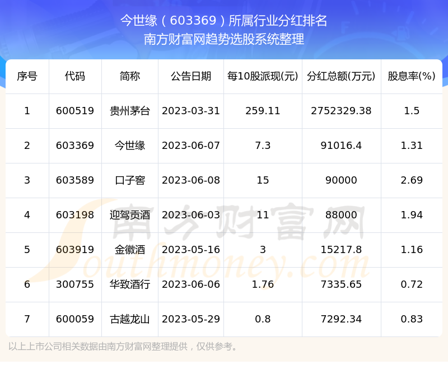Viewport: 448px width, 374px height.
Task: Click total amount 7335.65
Action: coord(341,284)
